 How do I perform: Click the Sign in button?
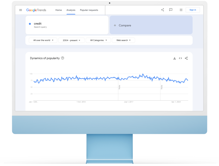coord(193,10)
